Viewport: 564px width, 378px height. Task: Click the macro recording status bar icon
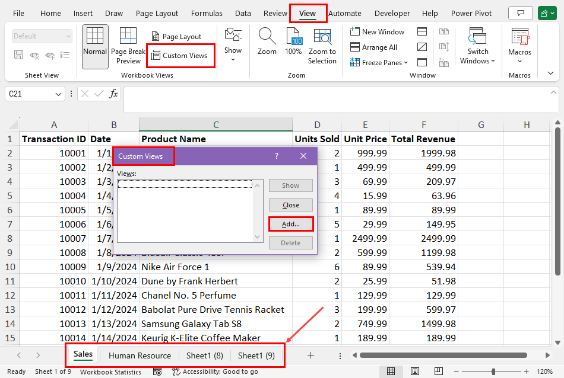tap(157, 372)
